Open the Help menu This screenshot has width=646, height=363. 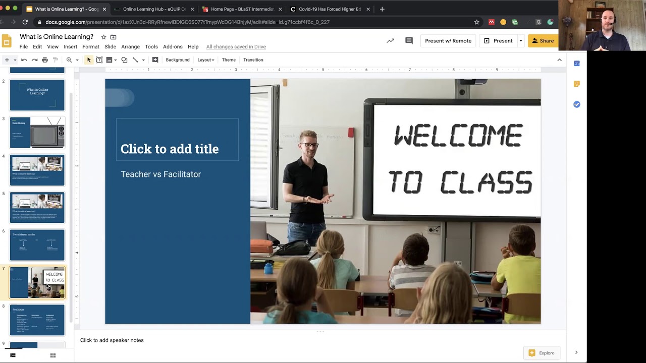[x=193, y=47]
